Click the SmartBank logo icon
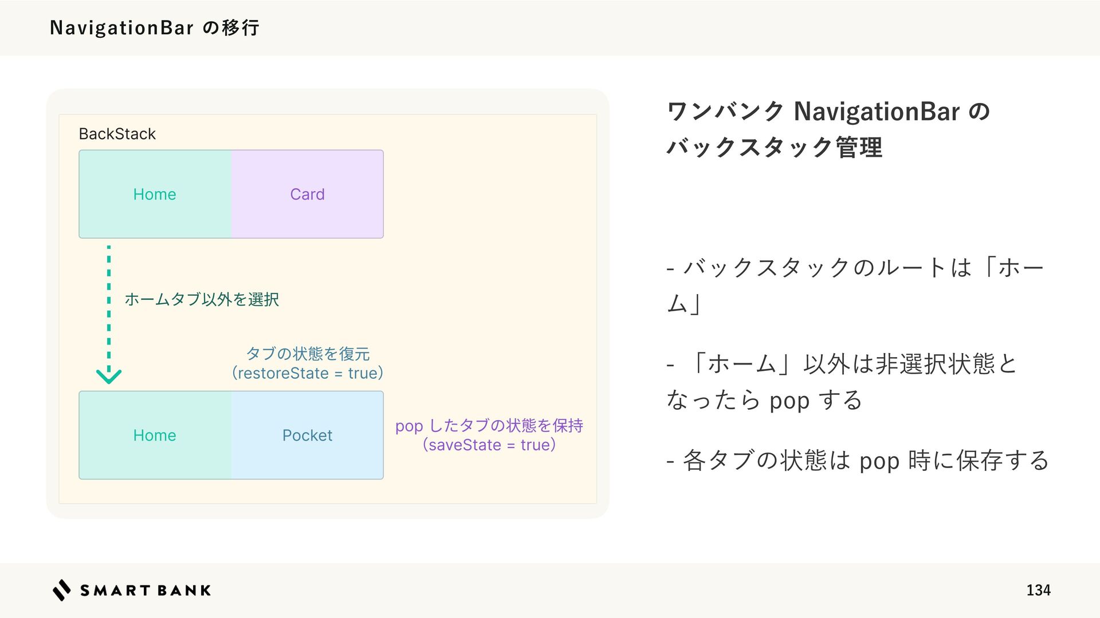The width and height of the screenshot is (1100, 618). pyautogui.click(x=62, y=590)
